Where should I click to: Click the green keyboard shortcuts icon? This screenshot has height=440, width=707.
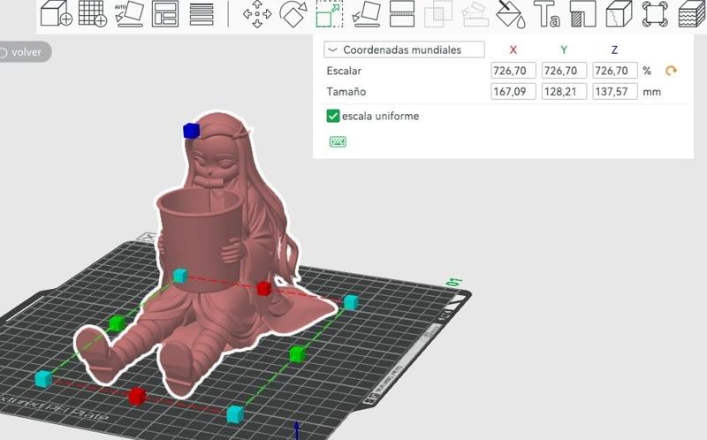tap(338, 142)
